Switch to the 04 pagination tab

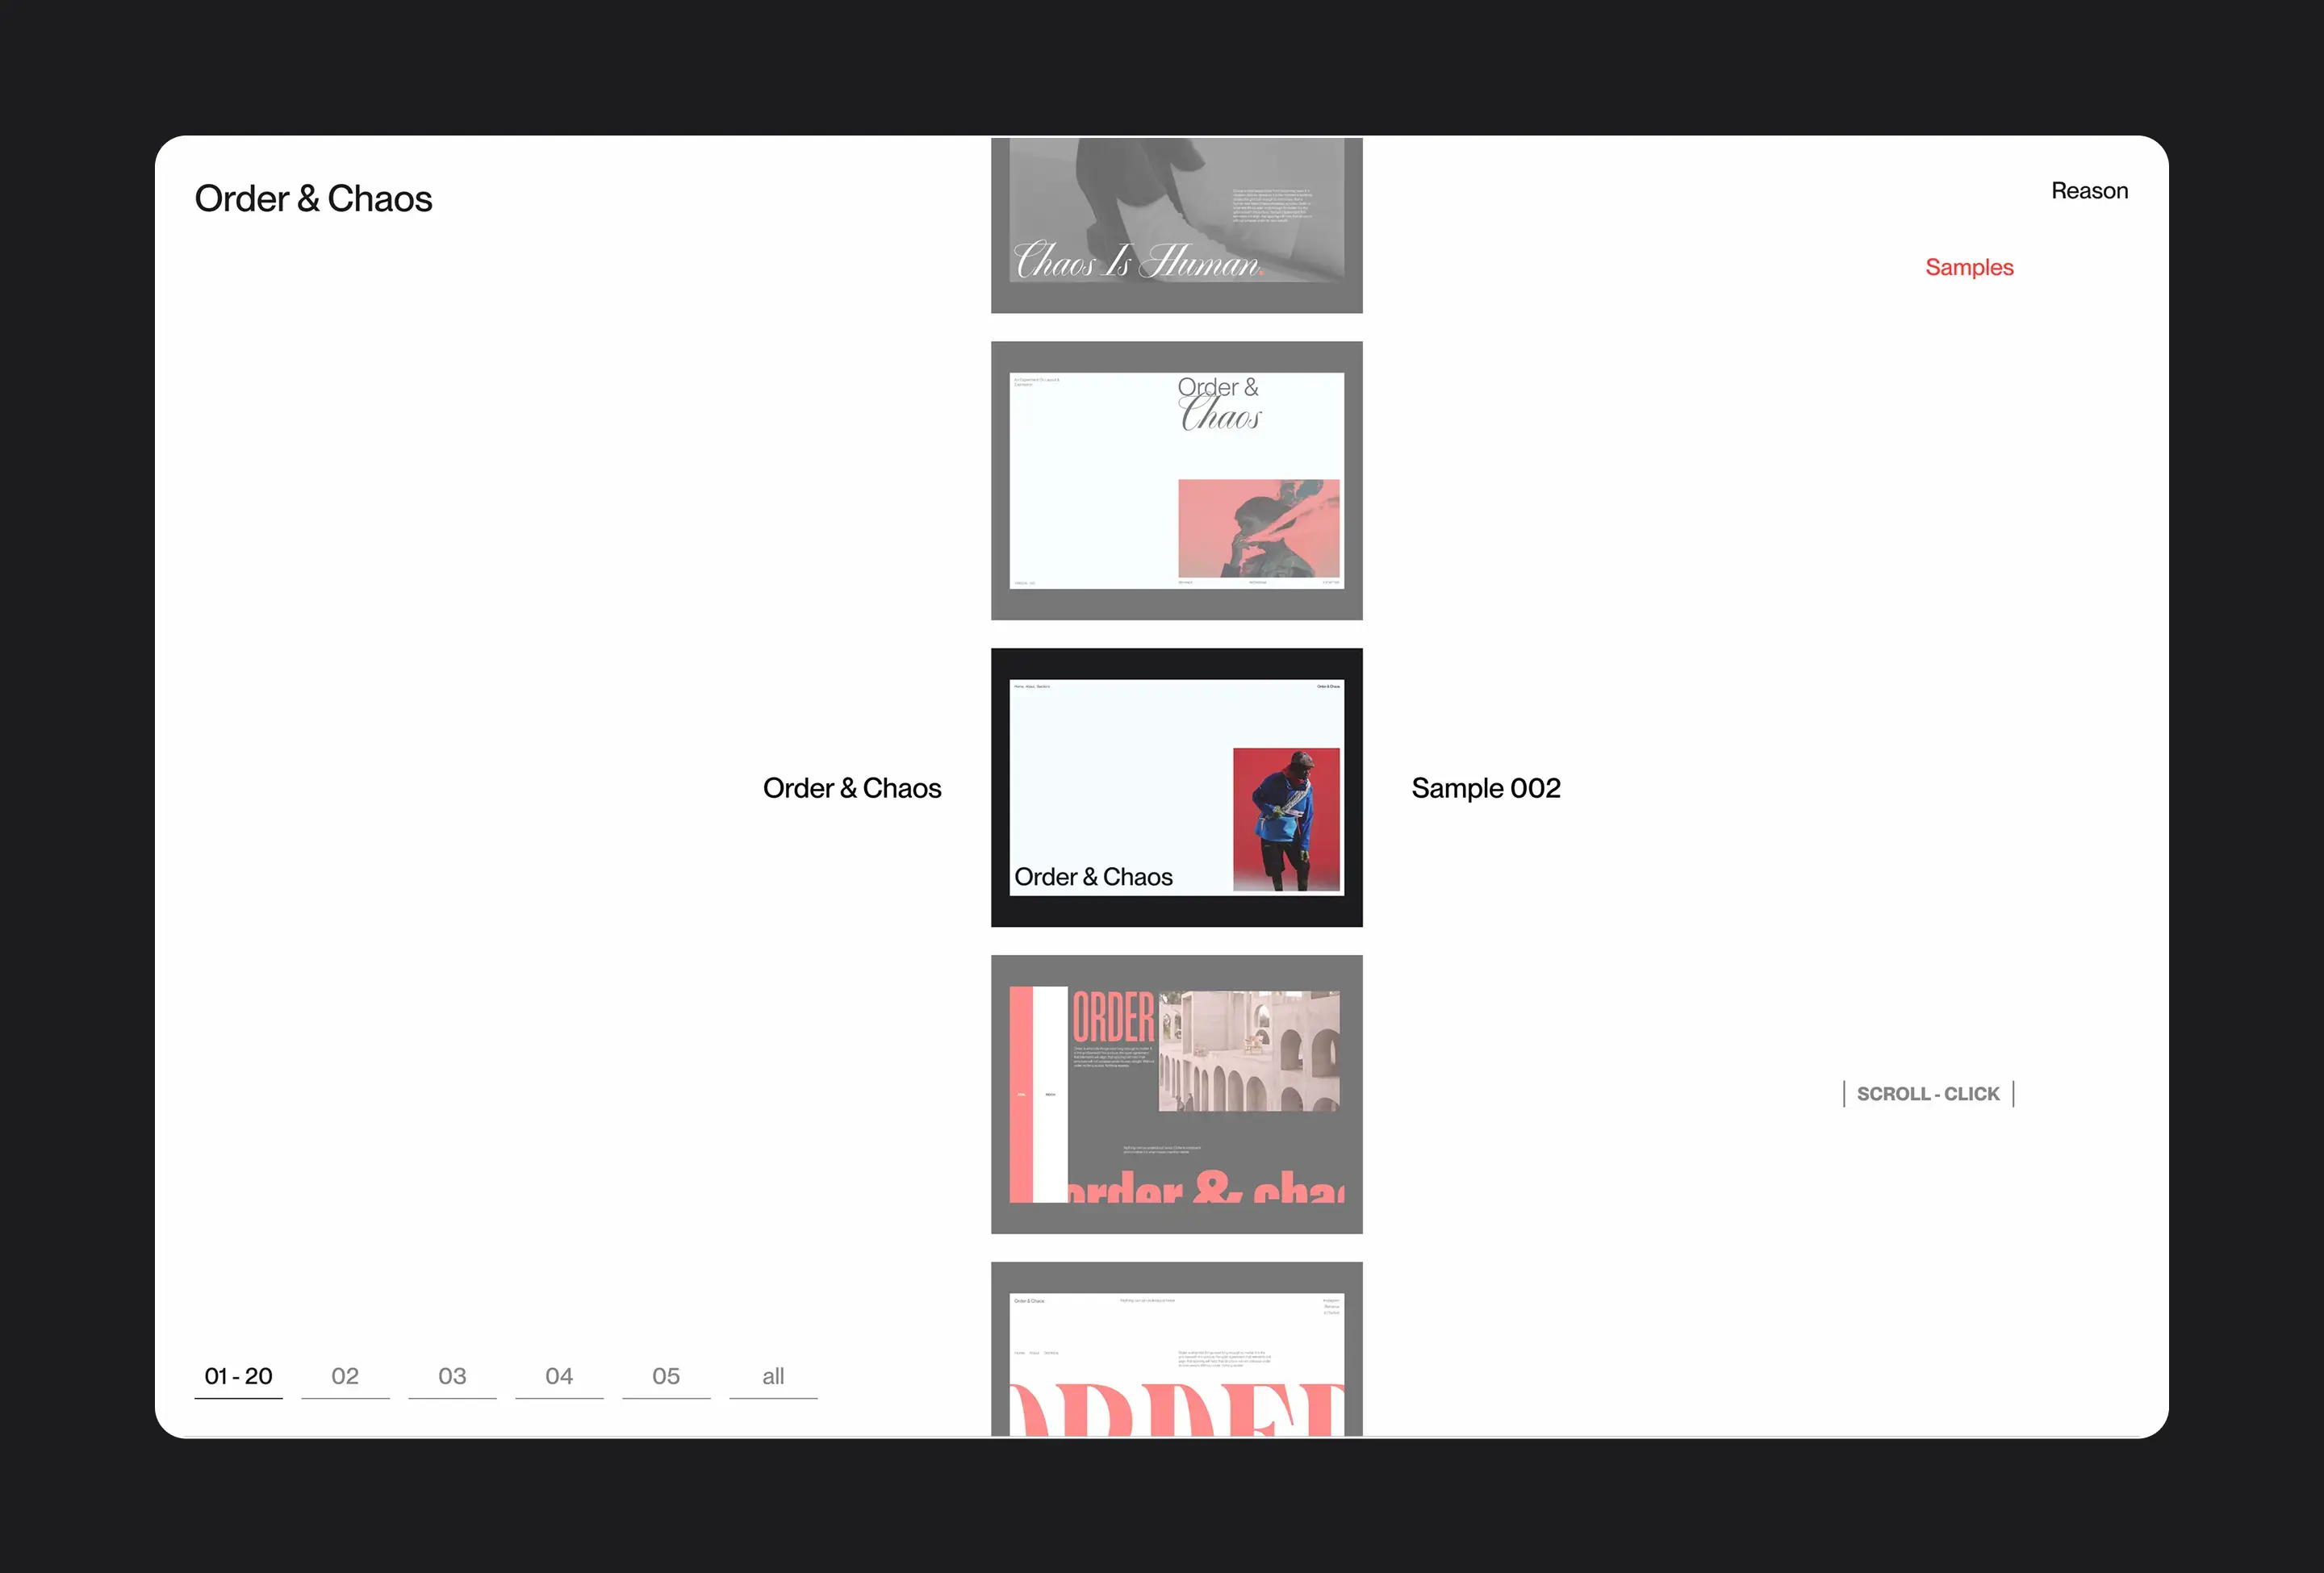coord(559,1376)
